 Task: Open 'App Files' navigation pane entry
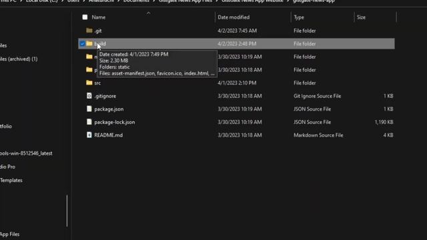tap(10, 234)
